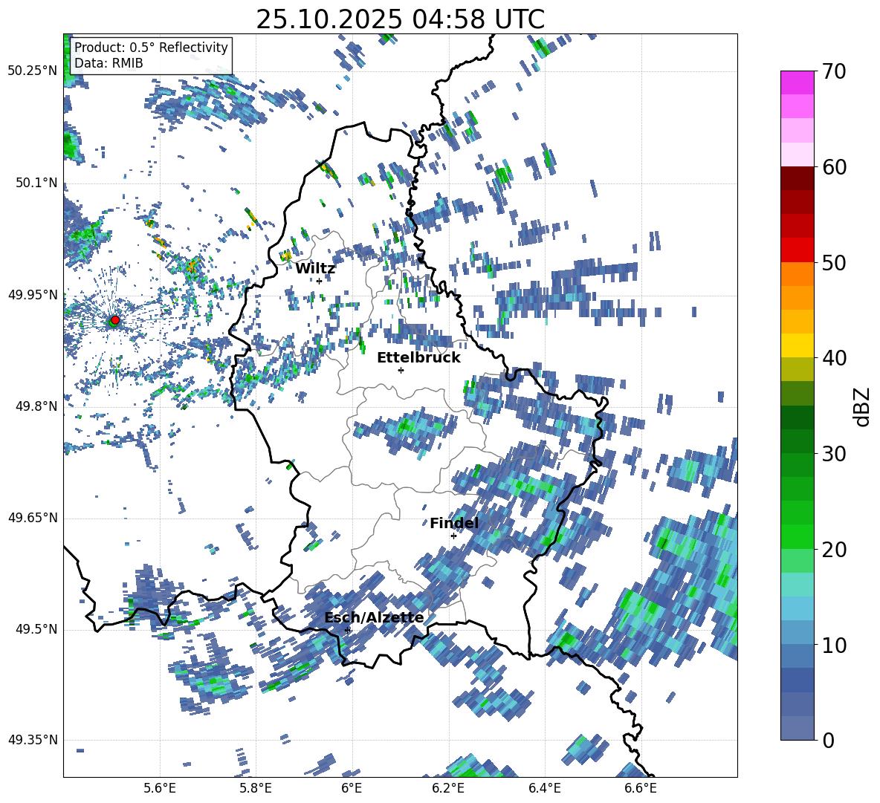Click the '25.10.2025 04:58 UTC' title

400,19
